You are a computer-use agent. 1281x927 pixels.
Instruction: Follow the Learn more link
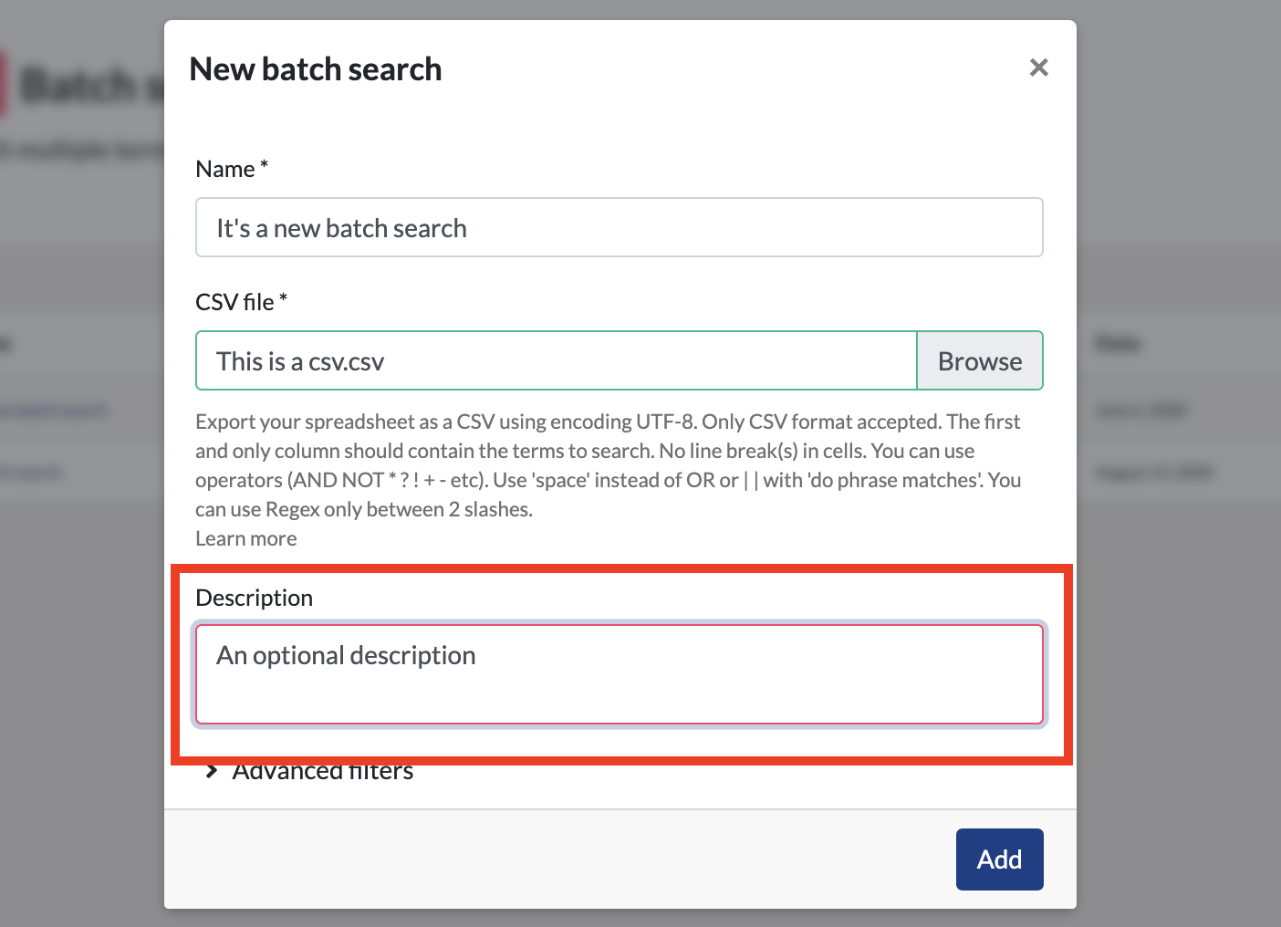coord(246,538)
